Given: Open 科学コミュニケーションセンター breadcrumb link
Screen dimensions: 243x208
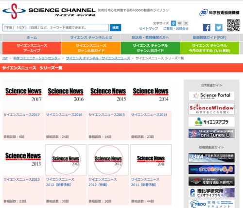Looking at the screenshot, I should (x=37, y=58).
